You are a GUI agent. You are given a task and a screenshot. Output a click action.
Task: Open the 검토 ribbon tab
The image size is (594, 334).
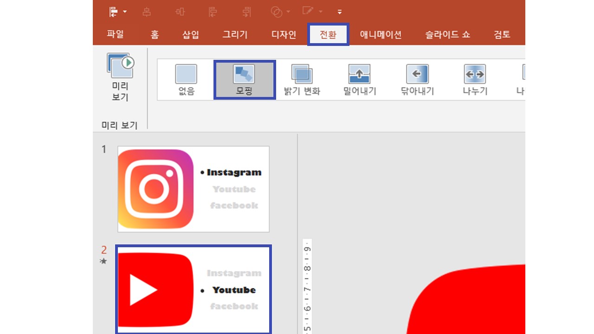coord(502,34)
